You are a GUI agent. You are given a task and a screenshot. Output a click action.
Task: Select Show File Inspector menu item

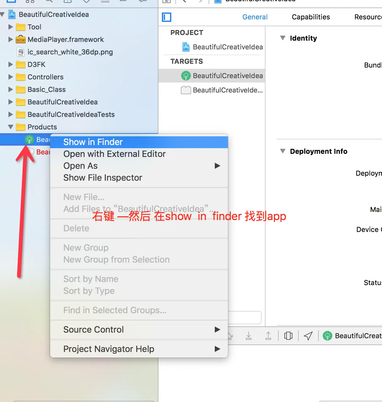[x=139, y=178]
